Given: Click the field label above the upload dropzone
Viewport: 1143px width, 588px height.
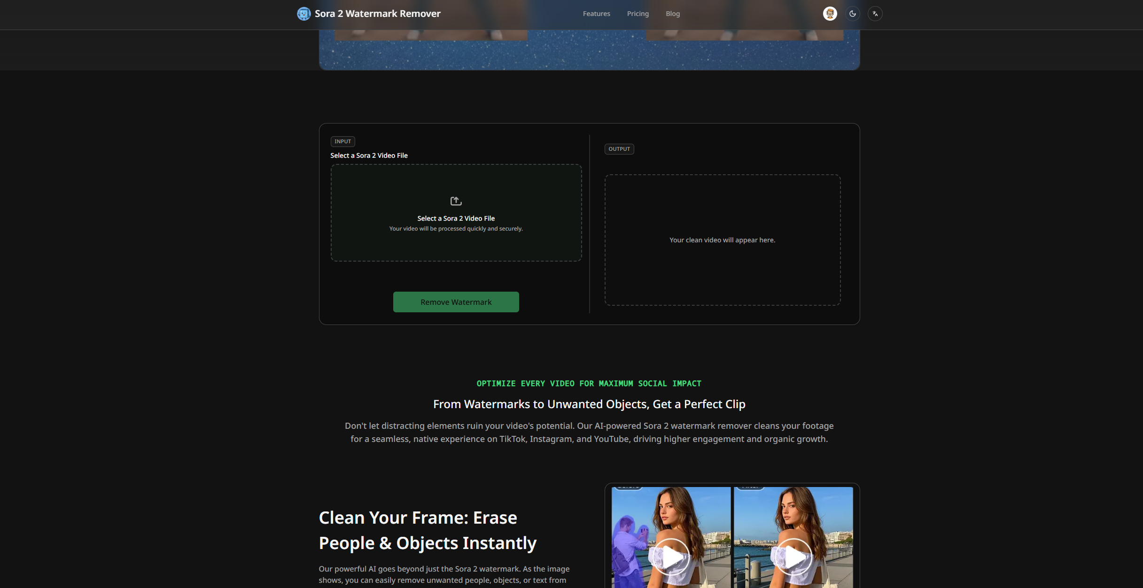Looking at the screenshot, I should tap(369, 155).
